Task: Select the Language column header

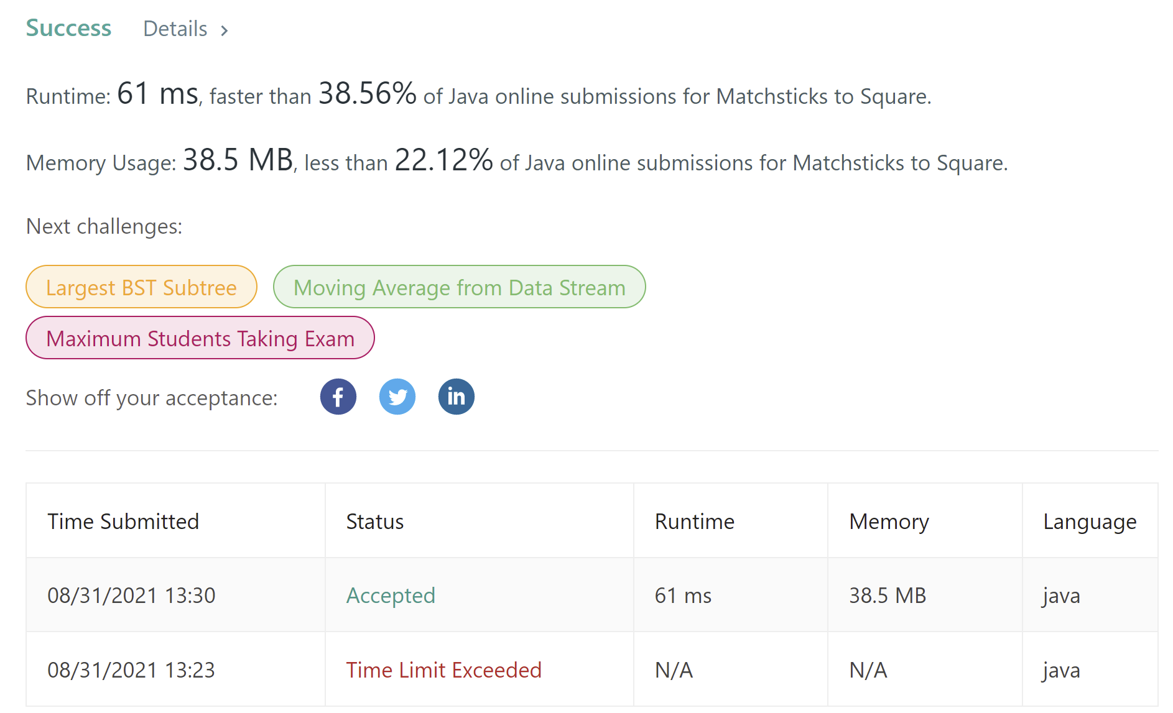Action: (x=1090, y=522)
